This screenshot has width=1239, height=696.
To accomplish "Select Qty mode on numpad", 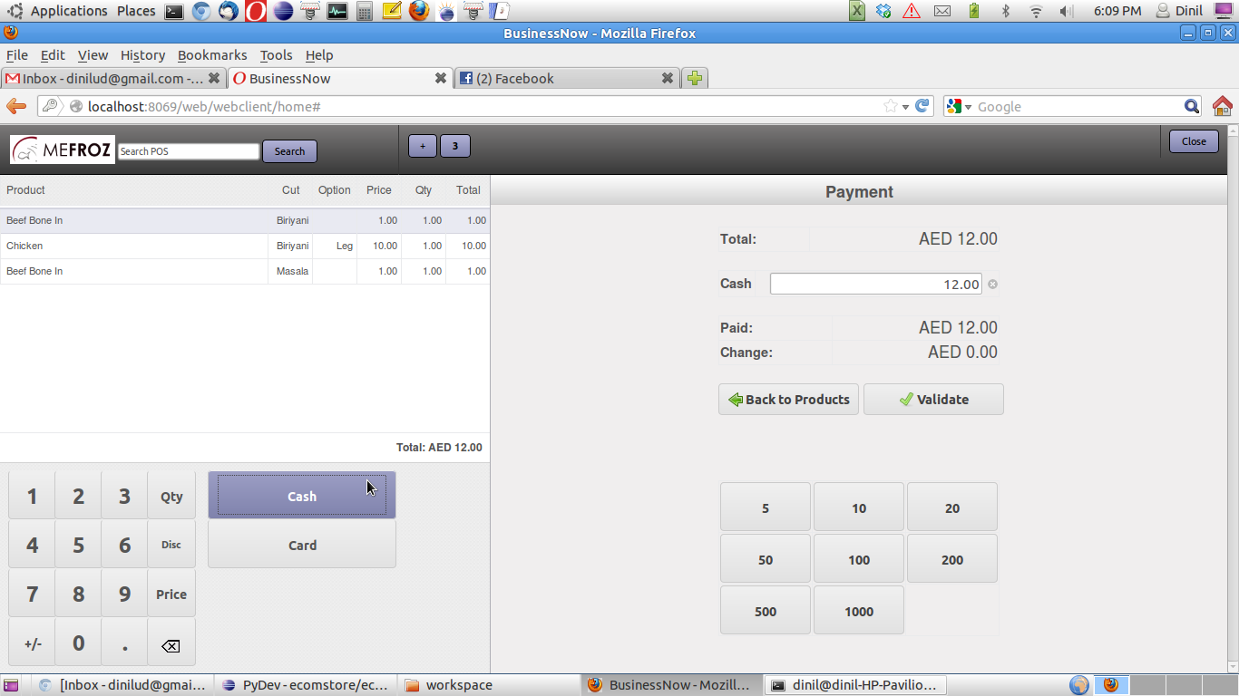I will [x=171, y=496].
